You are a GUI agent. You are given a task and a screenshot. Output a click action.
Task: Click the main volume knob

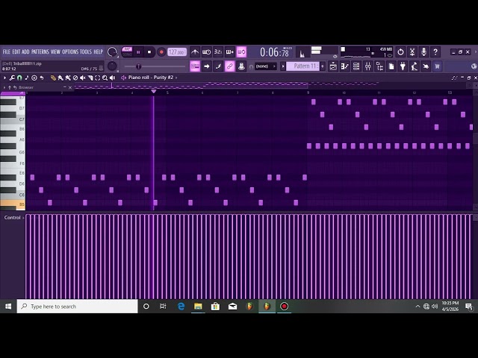(x=112, y=52)
